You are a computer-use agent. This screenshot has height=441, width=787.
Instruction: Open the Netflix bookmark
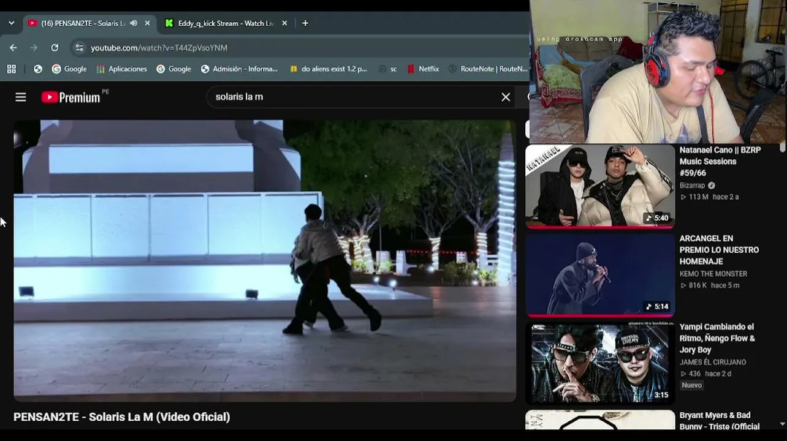[423, 69]
